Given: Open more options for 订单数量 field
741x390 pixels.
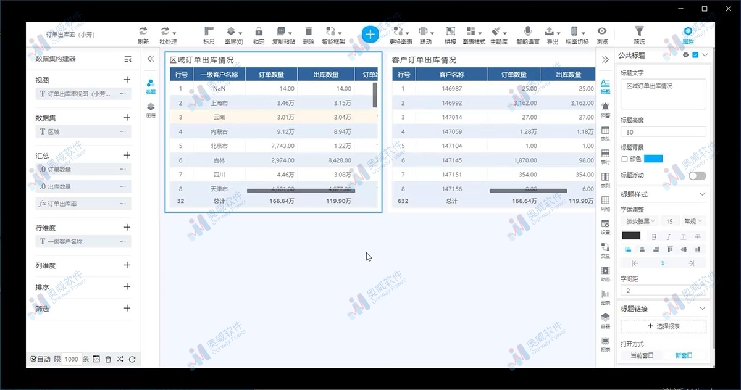Looking at the screenshot, I should point(123,169).
